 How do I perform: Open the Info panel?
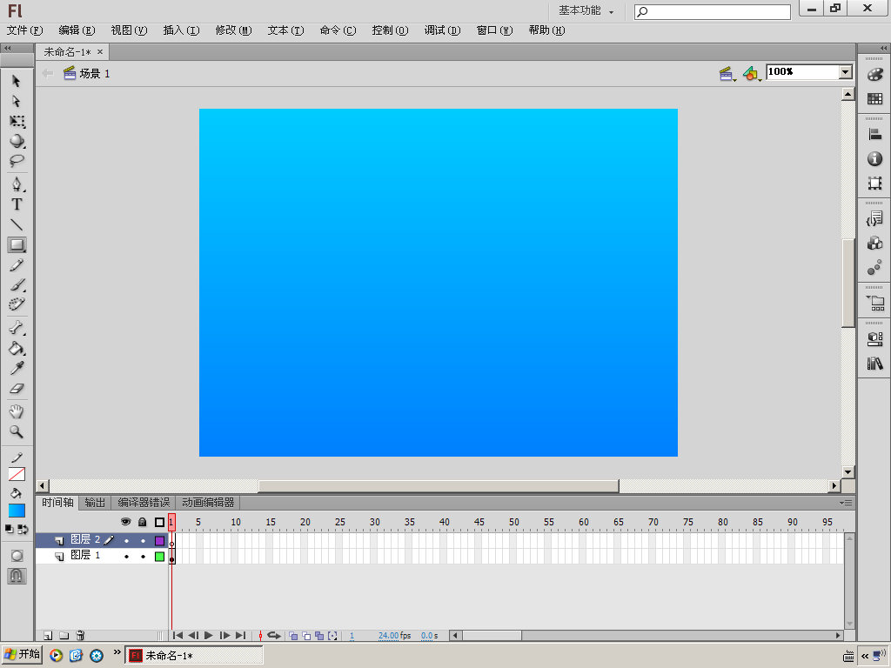pyautogui.click(x=875, y=159)
